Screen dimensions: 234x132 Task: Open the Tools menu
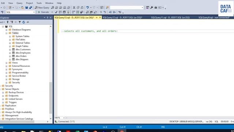click(39, 3)
